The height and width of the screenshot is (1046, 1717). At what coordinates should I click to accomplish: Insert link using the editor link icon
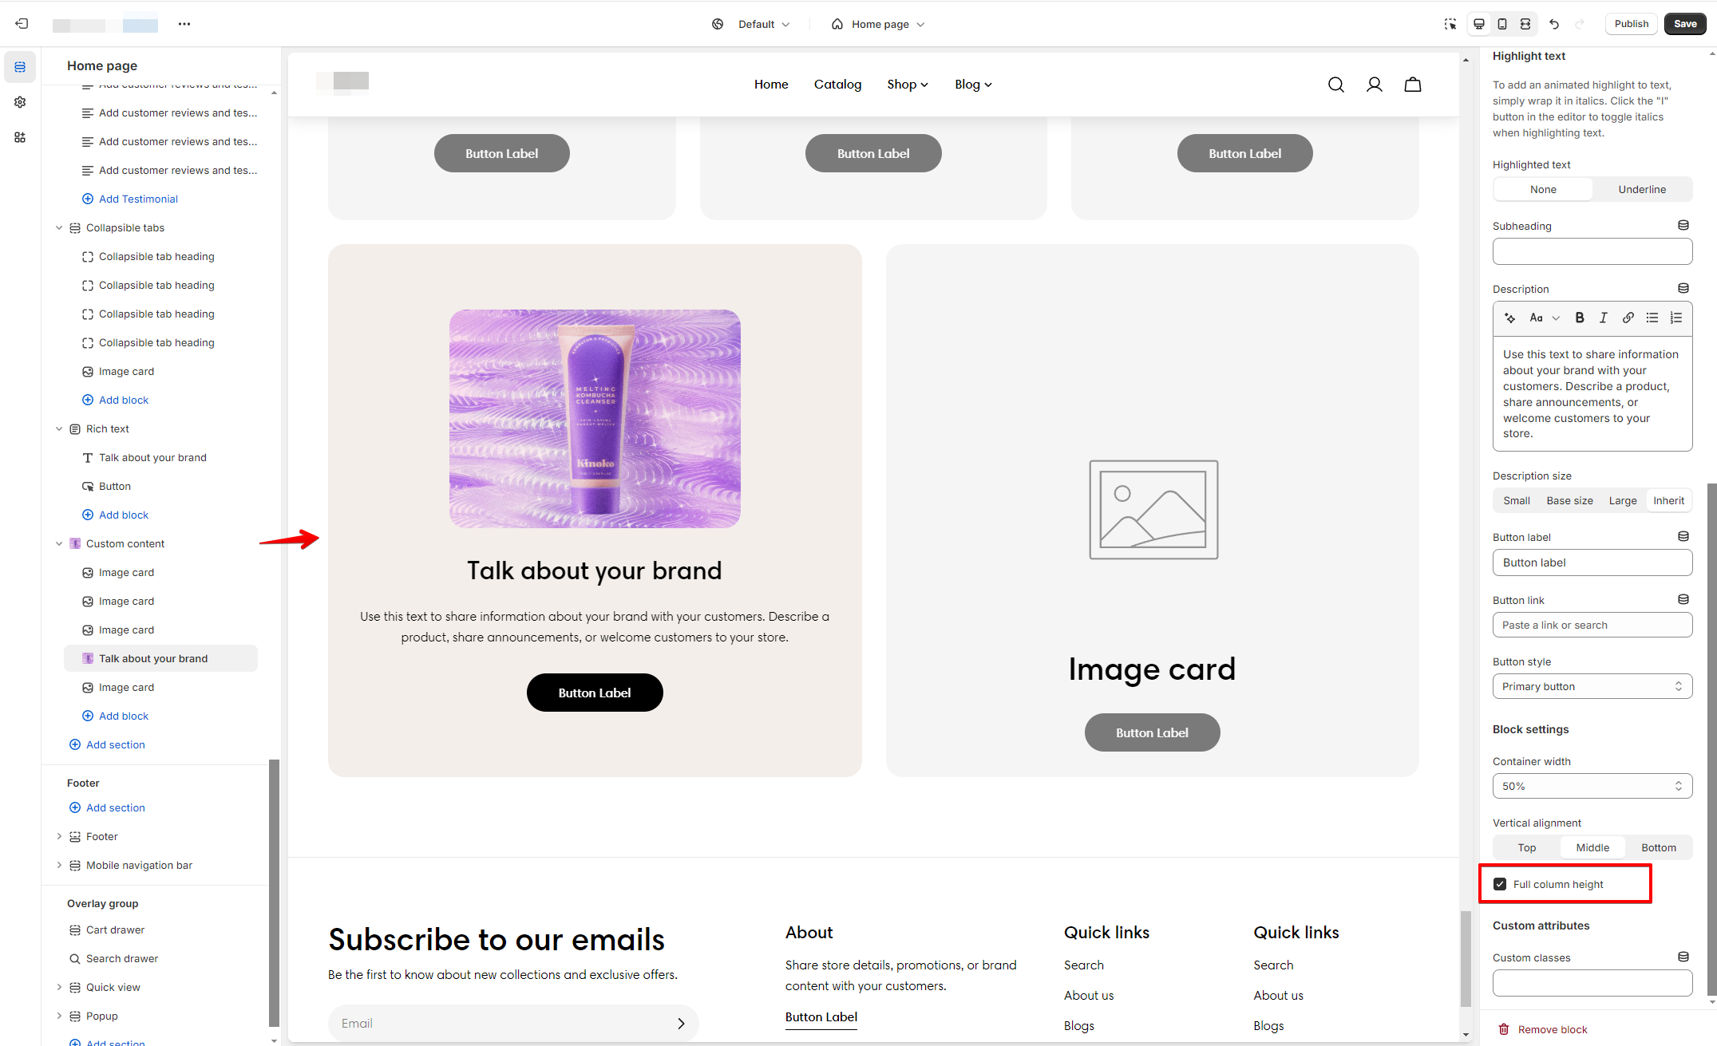point(1628,318)
